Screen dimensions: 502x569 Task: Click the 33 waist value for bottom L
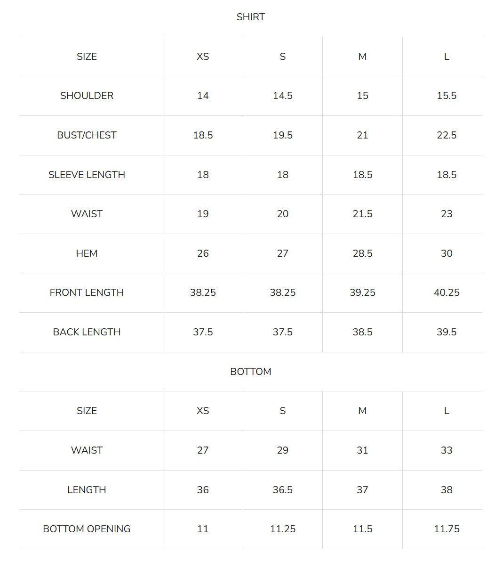446,450
